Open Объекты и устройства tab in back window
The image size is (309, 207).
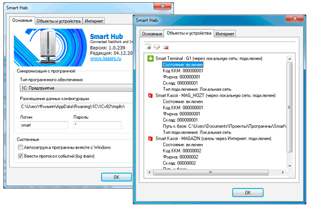[x=59, y=21]
